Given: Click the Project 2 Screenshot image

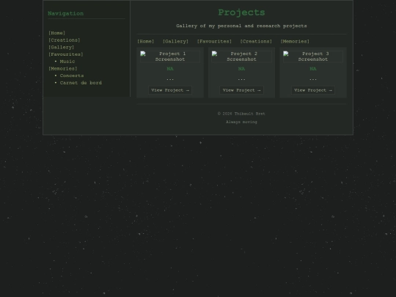Looking at the screenshot, I should (241, 56).
